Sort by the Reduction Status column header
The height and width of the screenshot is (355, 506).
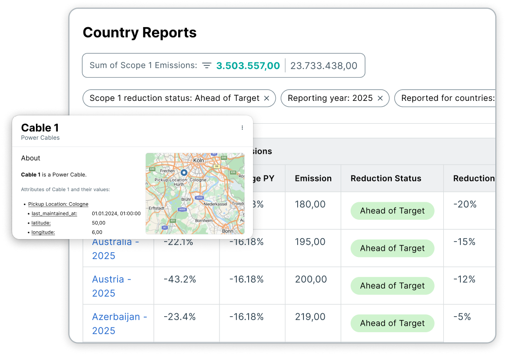(386, 178)
